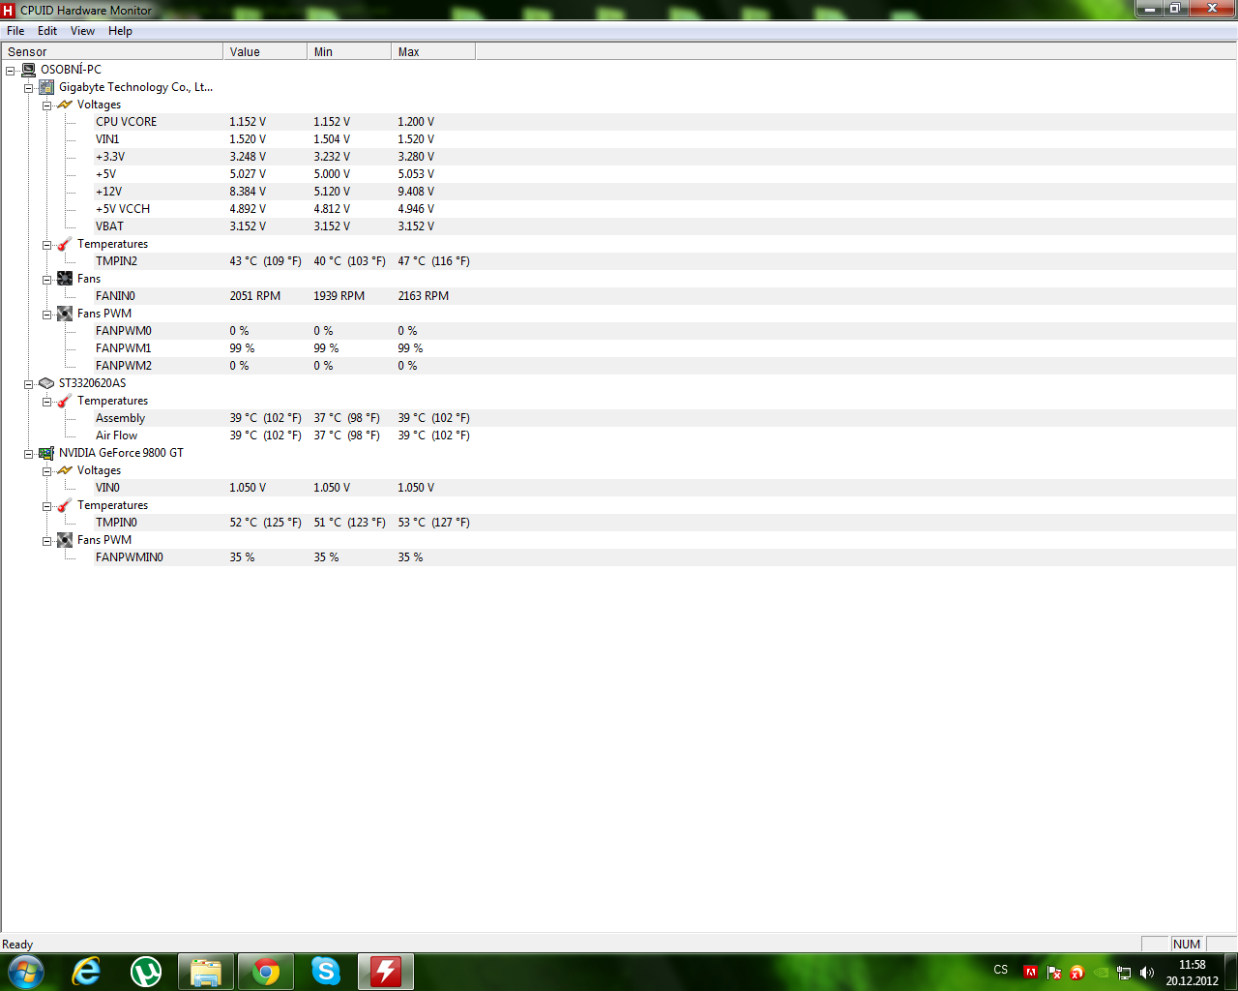
Task: Click thermometer icon above TMPIN0 row
Action: pos(65,505)
